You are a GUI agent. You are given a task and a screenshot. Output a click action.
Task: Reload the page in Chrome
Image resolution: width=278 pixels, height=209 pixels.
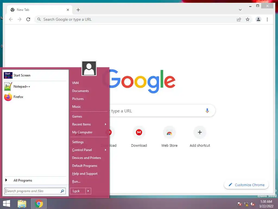click(28, 19)
